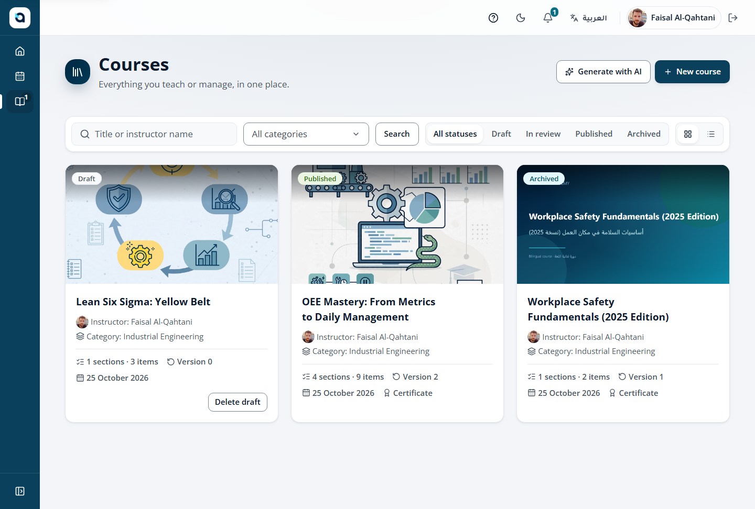Viewport: 755px width, 509px height.
Task: Toggle dark mode moon icon
Action: pyautogui.click(x=521, y=18)
